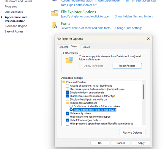Uncheck Hide folder merge conflicts
The width and height of the screenshot is (164, 149).
coord(67,120)
